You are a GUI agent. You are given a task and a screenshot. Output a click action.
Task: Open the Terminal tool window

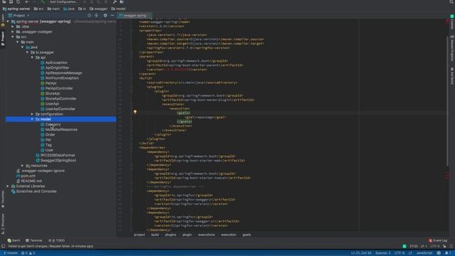tap(33, 240)
